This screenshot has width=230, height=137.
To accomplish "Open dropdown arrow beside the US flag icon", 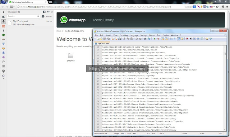I will 214,7.
